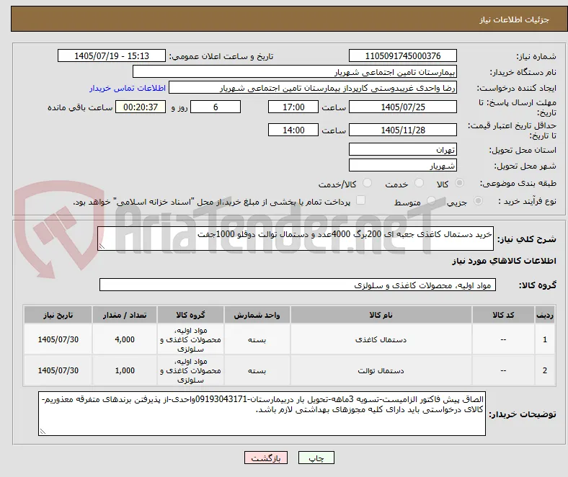Click the ردیف column header

pyautogui.click(x=544, y=315)
